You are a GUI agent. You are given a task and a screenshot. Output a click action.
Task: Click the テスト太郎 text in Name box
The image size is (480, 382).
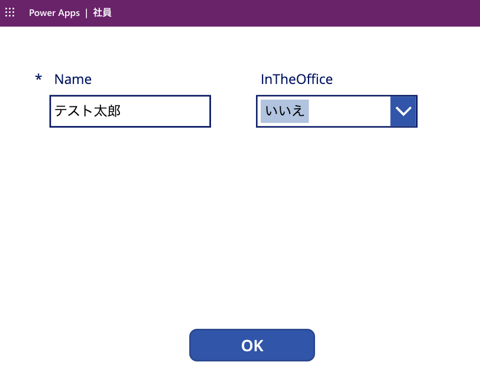(x=87, y=111)
